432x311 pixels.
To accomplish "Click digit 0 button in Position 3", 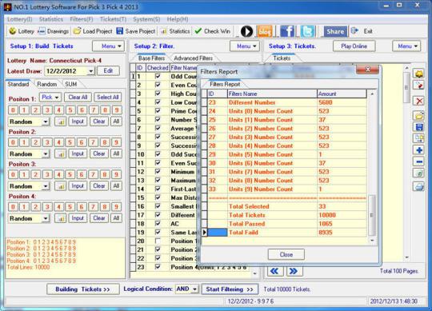I will [x=13, y=174].
